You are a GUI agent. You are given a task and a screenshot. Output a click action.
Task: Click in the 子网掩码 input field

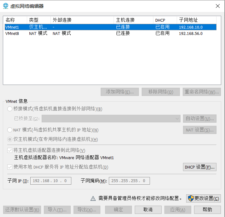(x=129, y=181)
